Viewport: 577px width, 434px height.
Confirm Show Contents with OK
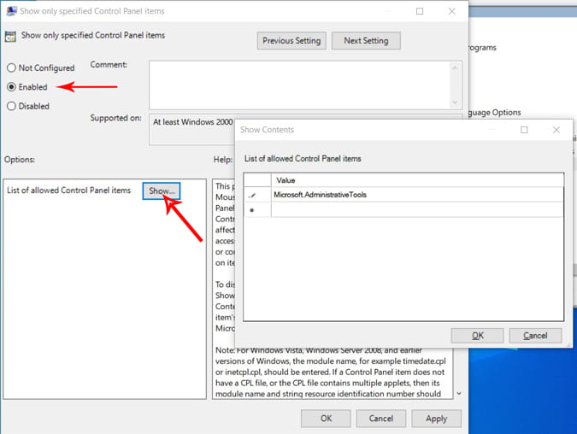click(x=477, y=336)
